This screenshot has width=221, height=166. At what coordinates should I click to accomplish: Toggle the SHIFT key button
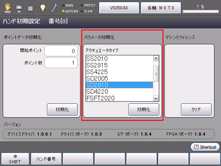coord(15,159)
